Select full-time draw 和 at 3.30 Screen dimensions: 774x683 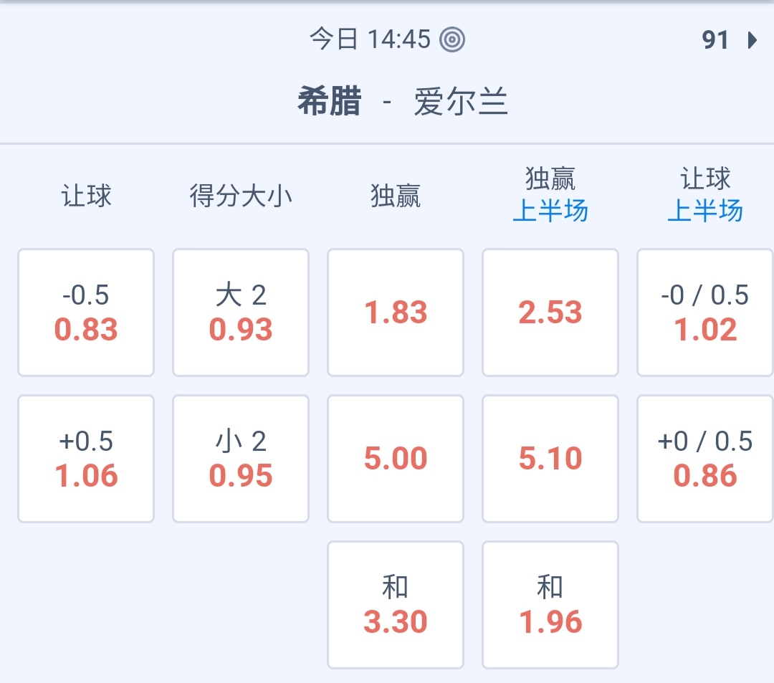pyautogui.click(x=396, y=605)
